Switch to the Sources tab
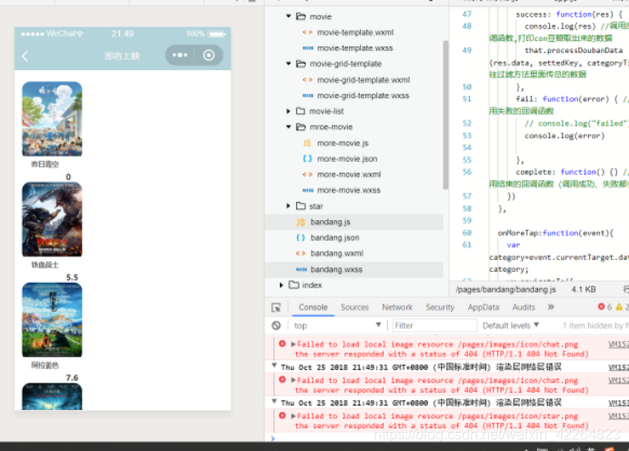Viewport: 629px width, 451px height. (354, 307)
